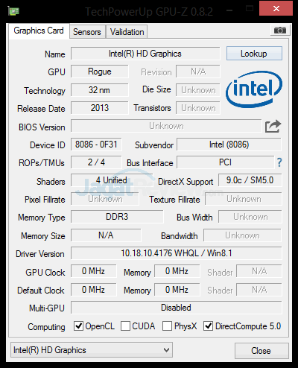298x368 pixels.
Task: Switch to the Validation tab
Action: click(127, 32)
